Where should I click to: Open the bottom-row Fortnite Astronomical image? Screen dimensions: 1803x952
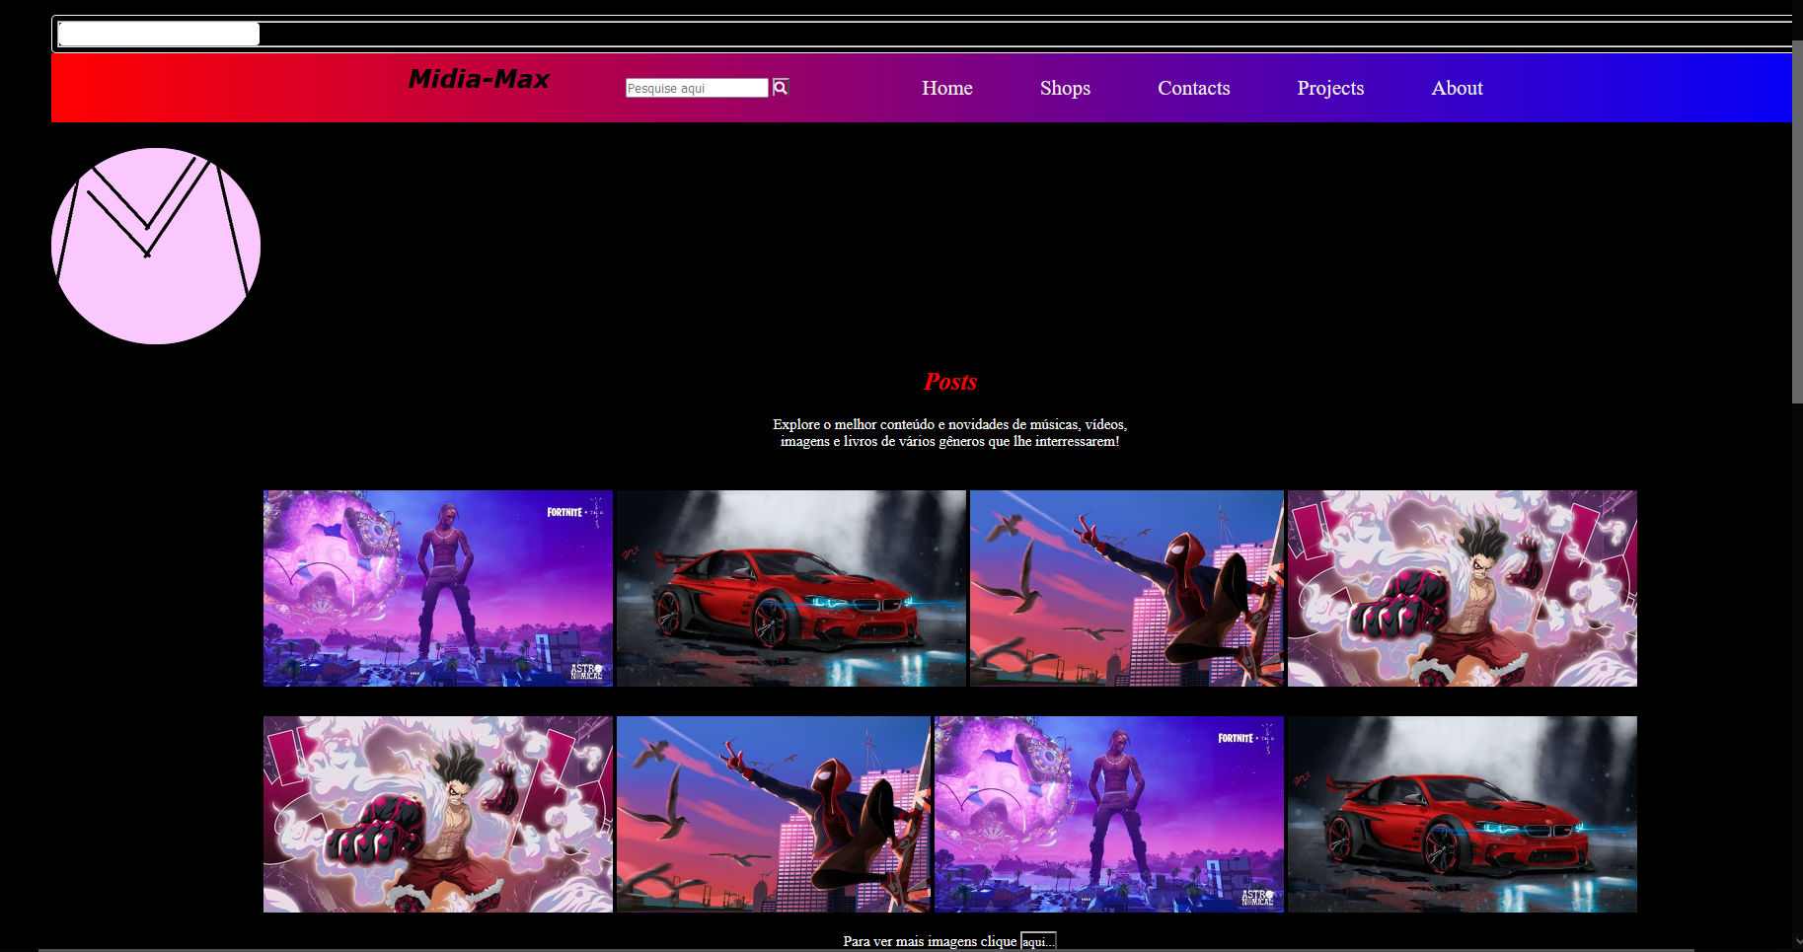[x=1108, y=814]
